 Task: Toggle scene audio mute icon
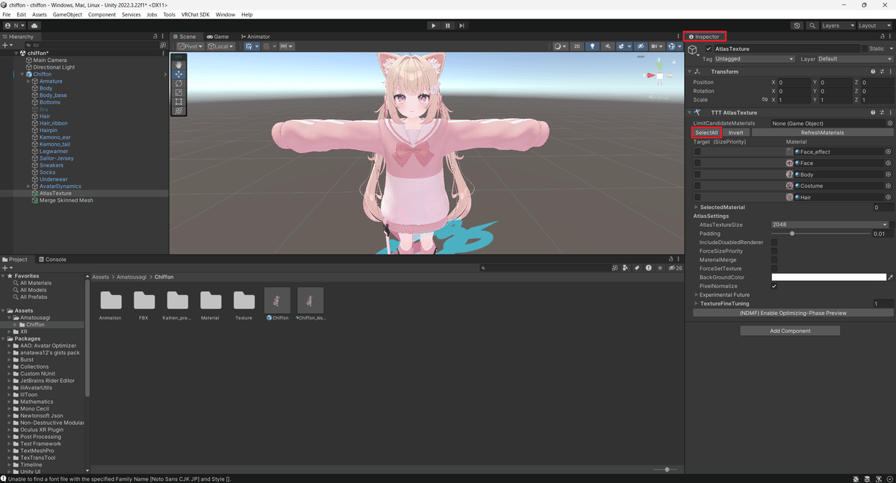(x=608, y=46)
